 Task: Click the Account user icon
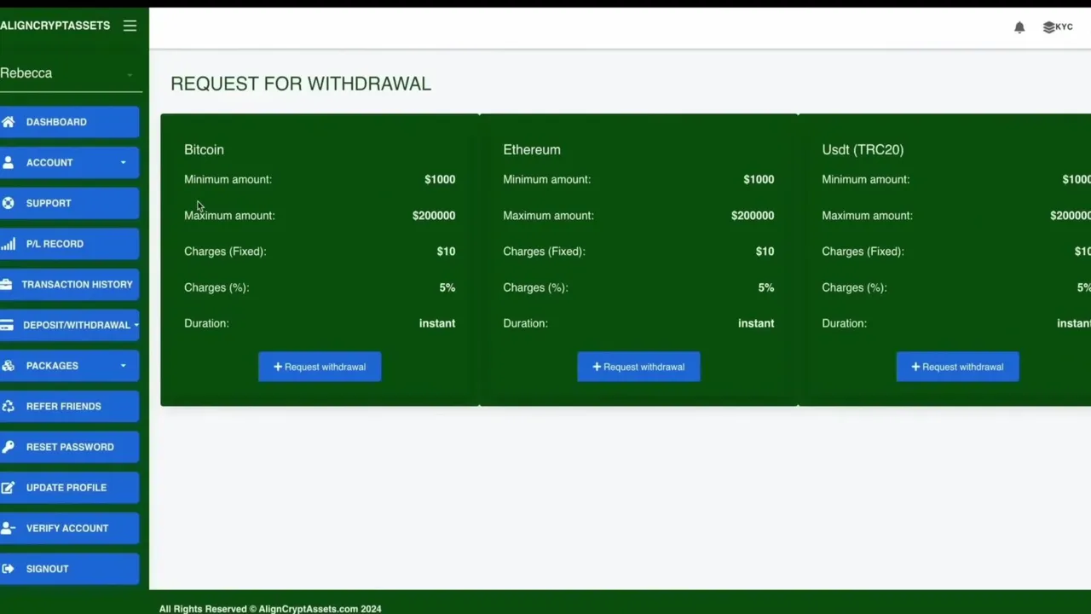click(x=8, y=162)
